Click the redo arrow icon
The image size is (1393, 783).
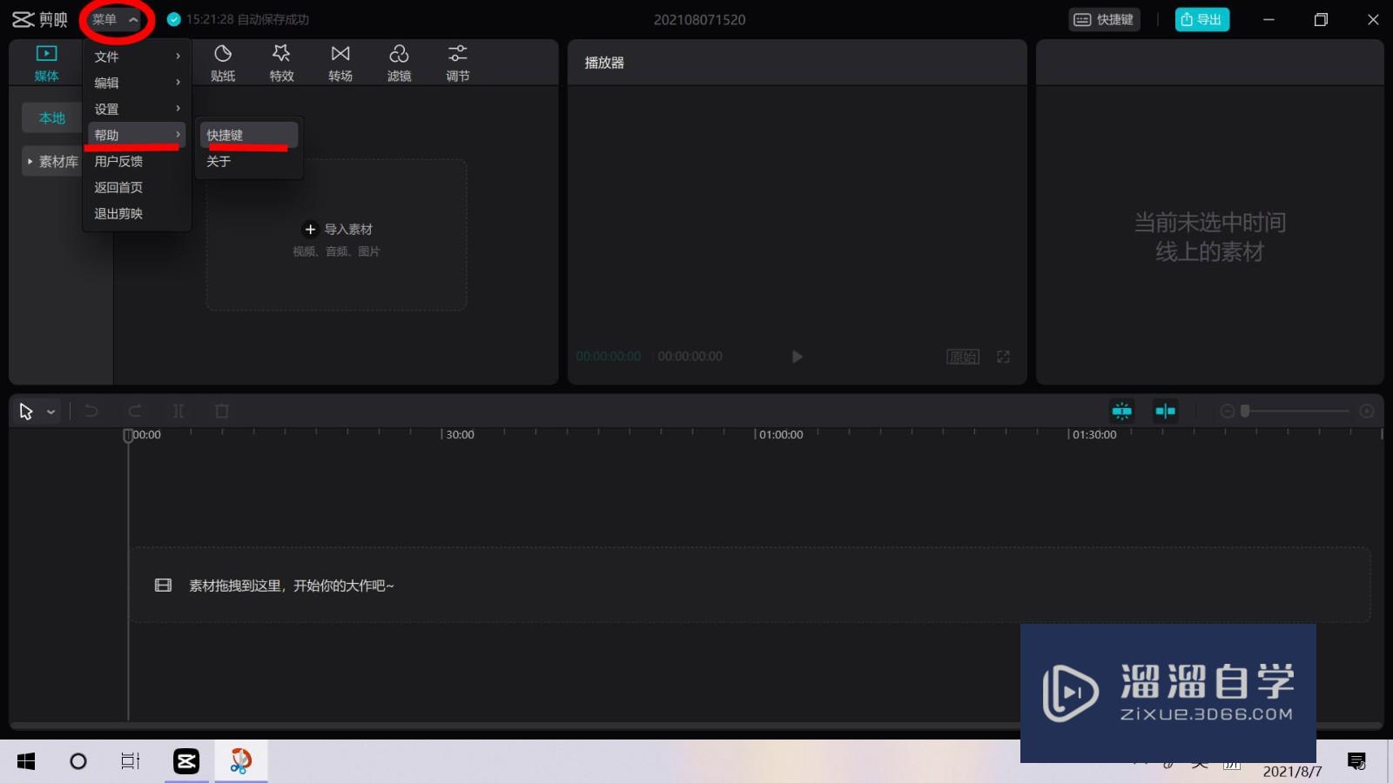click(135, 411)
